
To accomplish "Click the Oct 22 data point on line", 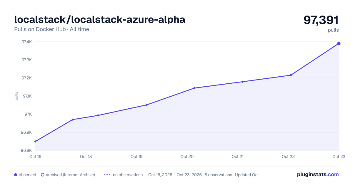I will (x=291, y=75).
